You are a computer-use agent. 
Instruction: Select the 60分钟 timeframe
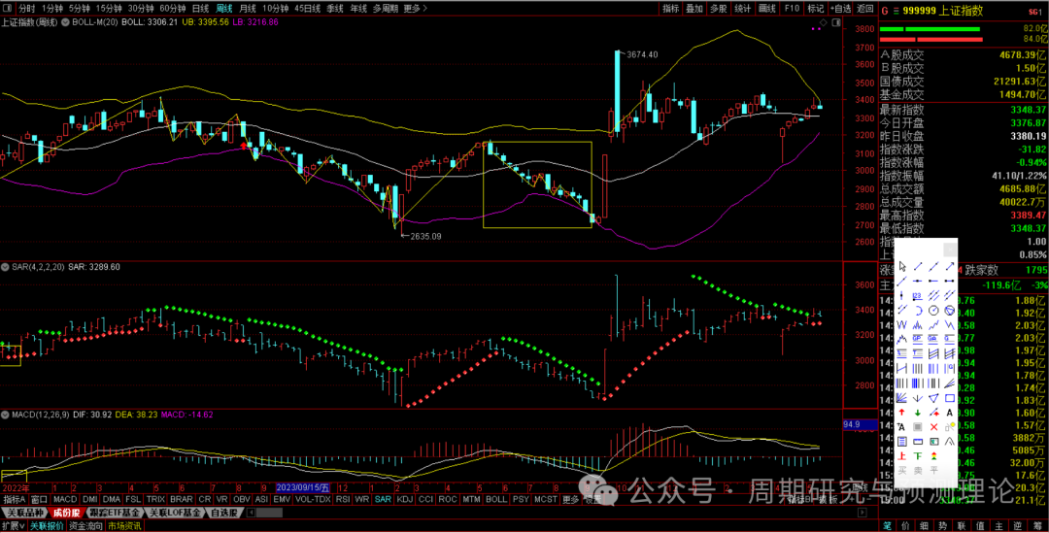pyautogui.click(x=172, y=8)
